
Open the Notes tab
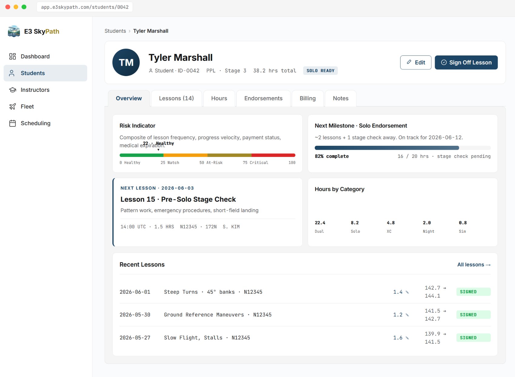[341, 98]
